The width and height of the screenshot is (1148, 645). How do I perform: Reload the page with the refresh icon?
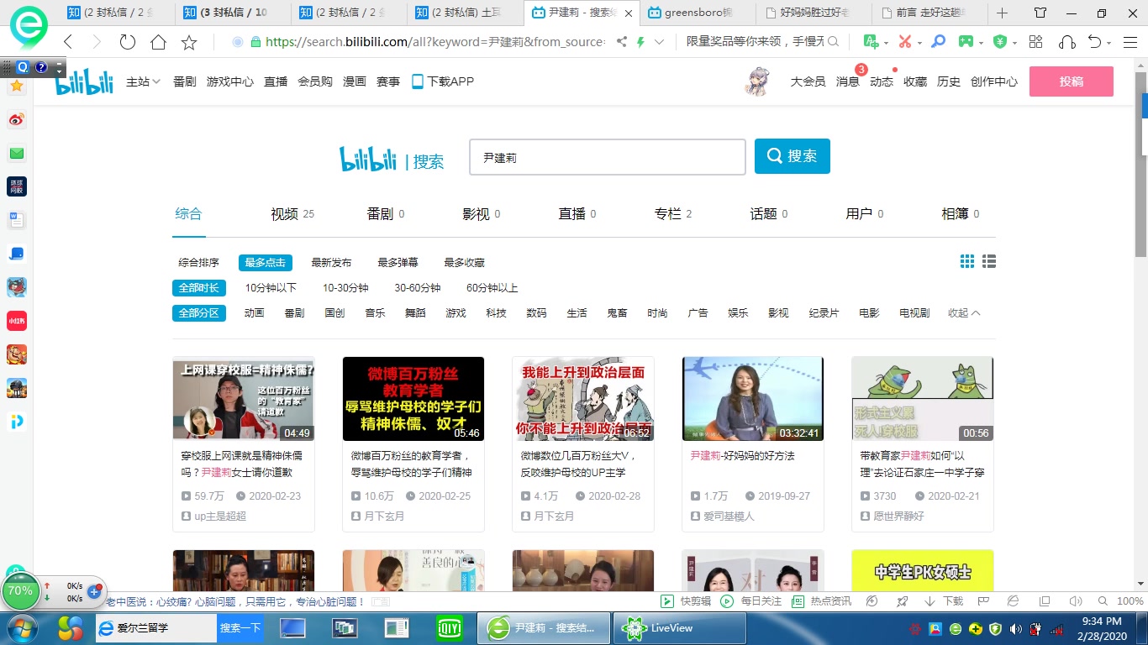pyautogui.click(x=128, y=42)
